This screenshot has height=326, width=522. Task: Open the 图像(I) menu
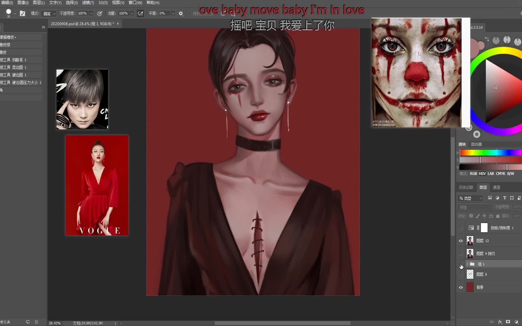pos(23,3)
